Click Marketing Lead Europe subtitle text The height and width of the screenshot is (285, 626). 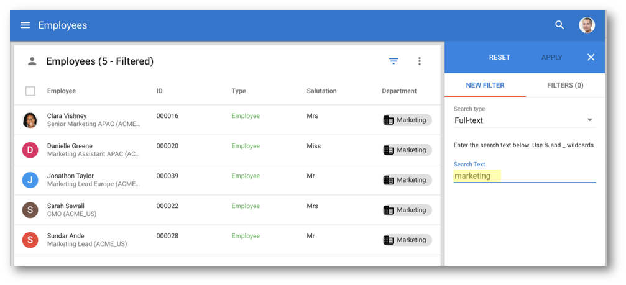coord(94,184)
